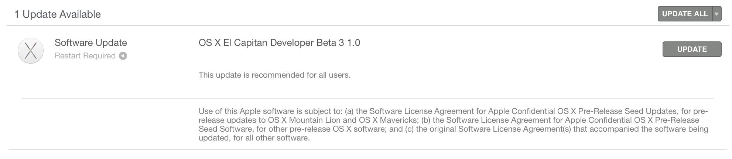Click the arrow icon beside Restart Required
Screen dimensions: 732x159
[x=123, y=56]
